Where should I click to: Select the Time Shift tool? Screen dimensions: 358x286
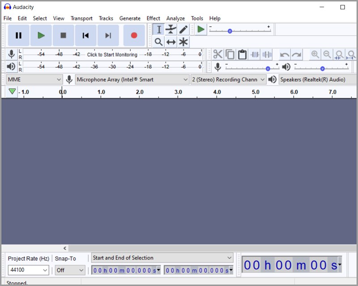[x=171, y=42]
